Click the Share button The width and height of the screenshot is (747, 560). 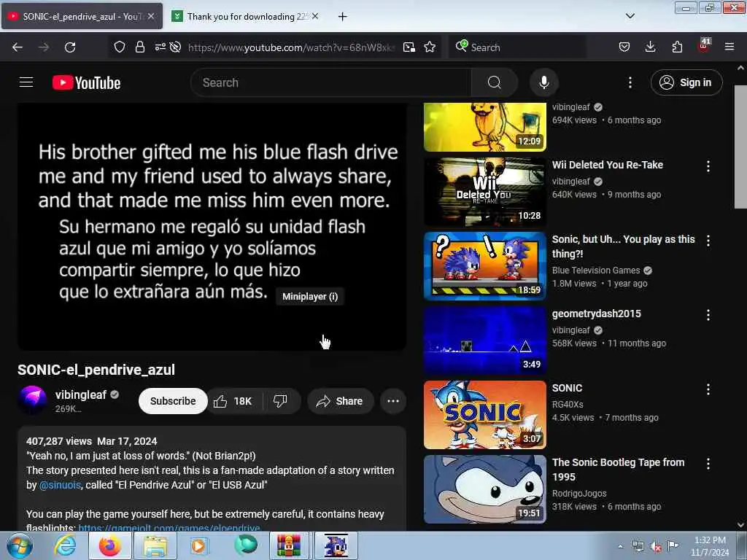[340, 401]
